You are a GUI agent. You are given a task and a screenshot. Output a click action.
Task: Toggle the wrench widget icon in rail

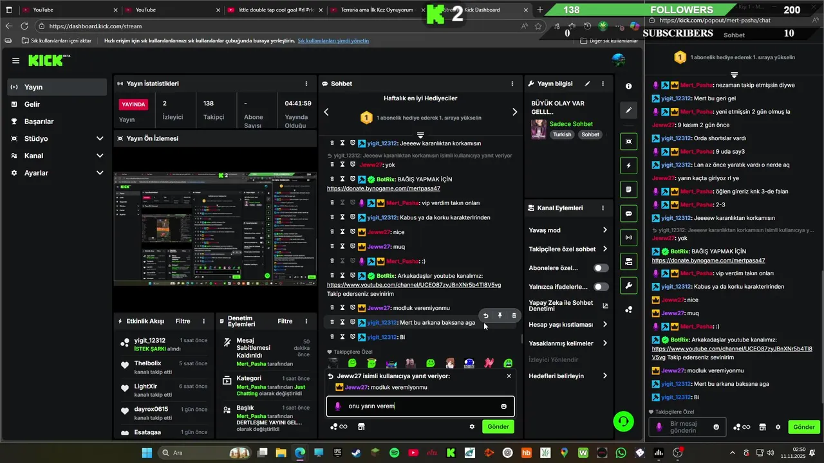(x=629, y=286)
